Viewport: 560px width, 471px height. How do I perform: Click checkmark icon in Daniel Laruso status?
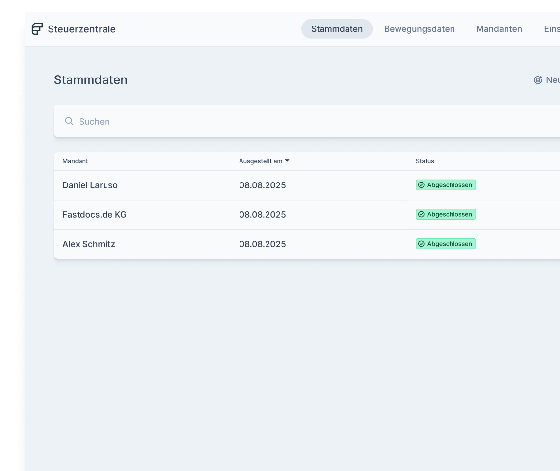pyautogui.click(x=421, y=185)
